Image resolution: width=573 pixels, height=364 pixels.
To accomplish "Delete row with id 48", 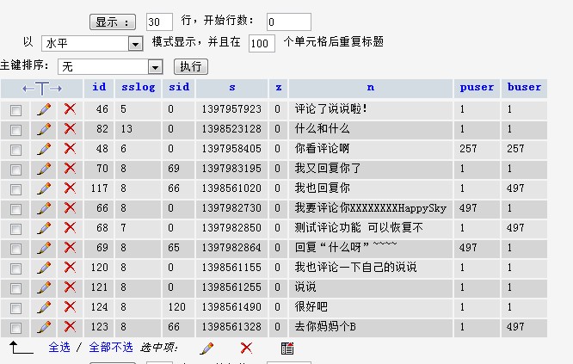I will [70, 148].
